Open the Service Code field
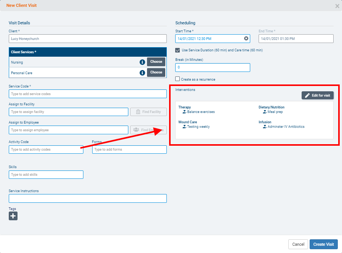The width and height of the screenshot is (342, 253). click(88, 94)
